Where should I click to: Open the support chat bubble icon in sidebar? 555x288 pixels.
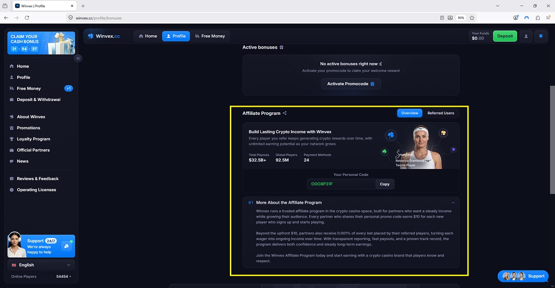[67, 246]
